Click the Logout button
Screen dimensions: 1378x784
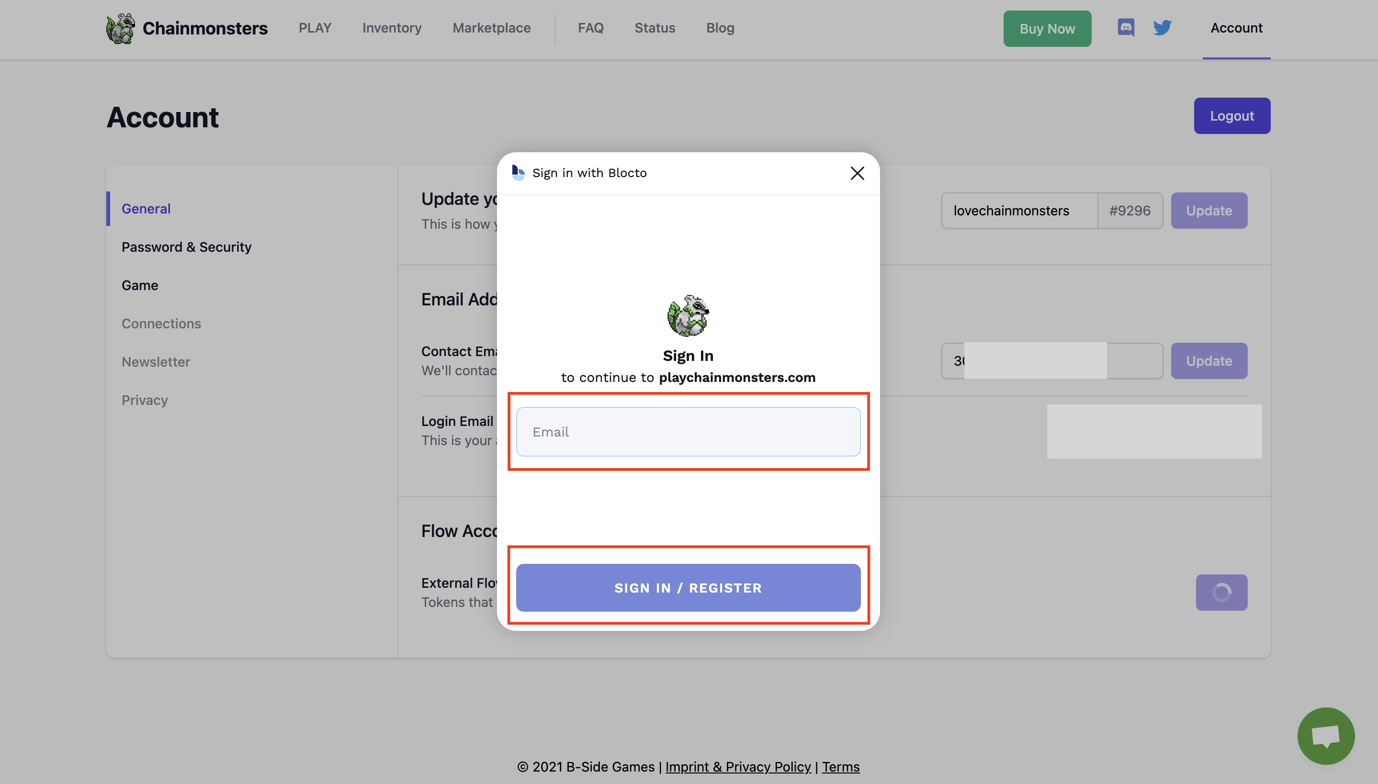[1231, 116]
